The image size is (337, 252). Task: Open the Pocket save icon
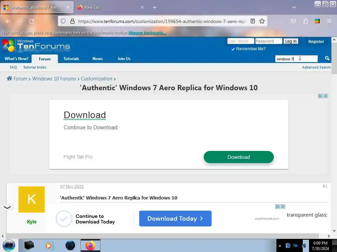293,21
